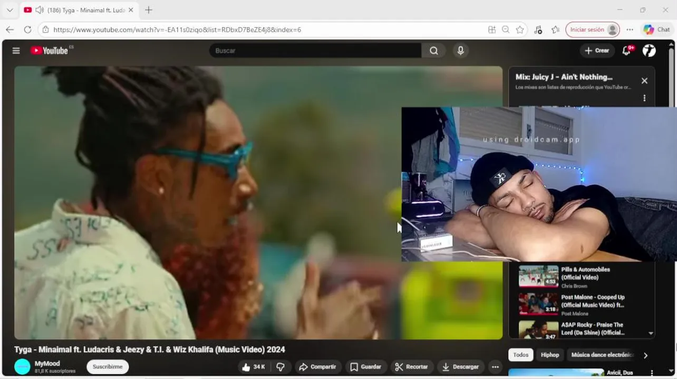Close the Mix playlist panel
Image resolution: width=677 pixels, height=379 pixels.
pyautogui.click(x=644, y=81)
